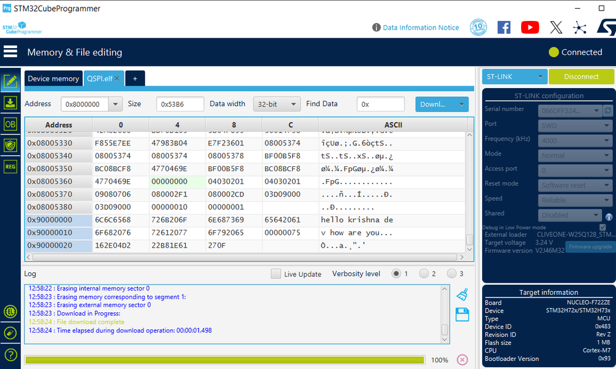Enable the Live Update checkbox
The width and height of the screenshot is (616, 369).
[x=276, y=274]
